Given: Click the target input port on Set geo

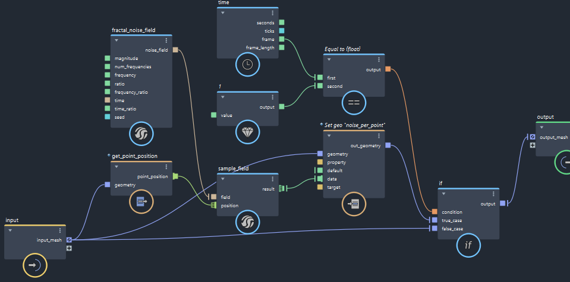Looking at the screenshot, I should (x=320, y=187).
